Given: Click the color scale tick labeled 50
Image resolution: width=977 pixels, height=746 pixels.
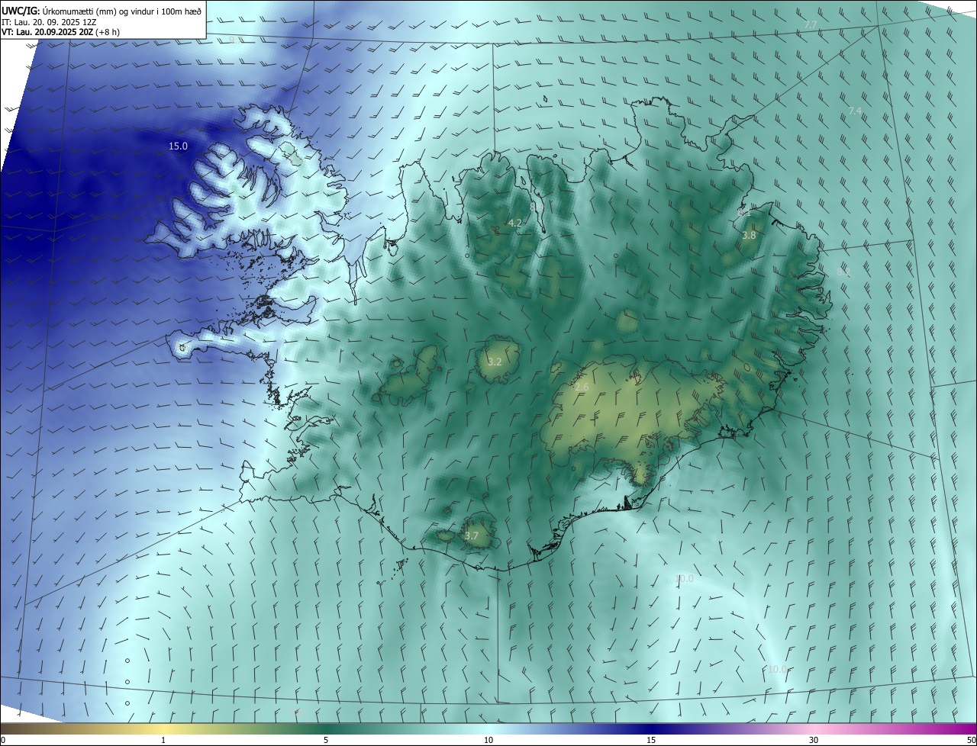Looking at the screenshot, I should (x=971, y=740).
